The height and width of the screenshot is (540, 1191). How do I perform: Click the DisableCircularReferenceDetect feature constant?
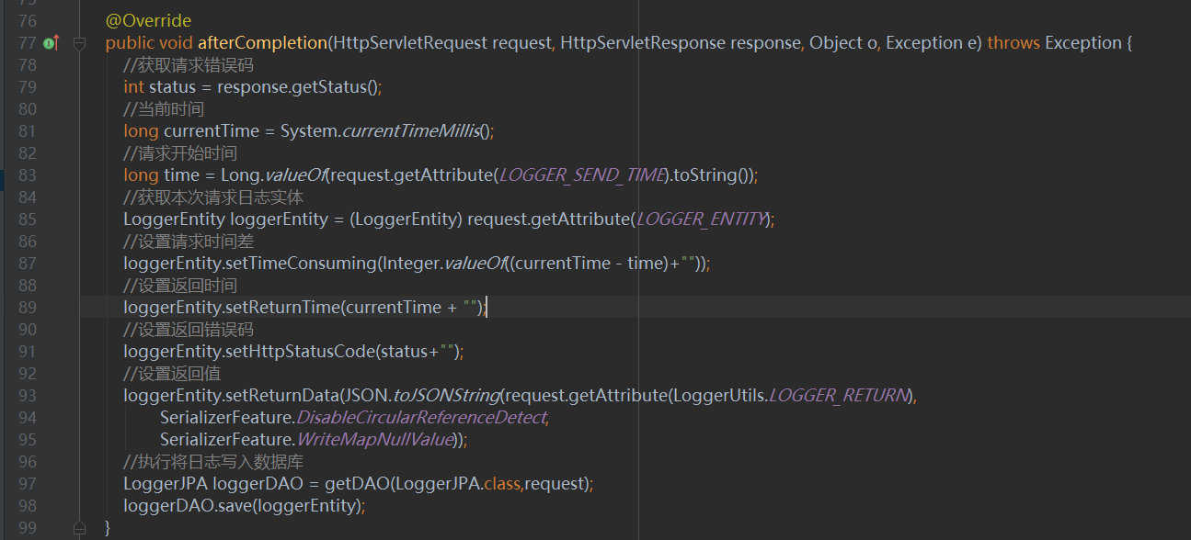(421, 418)
